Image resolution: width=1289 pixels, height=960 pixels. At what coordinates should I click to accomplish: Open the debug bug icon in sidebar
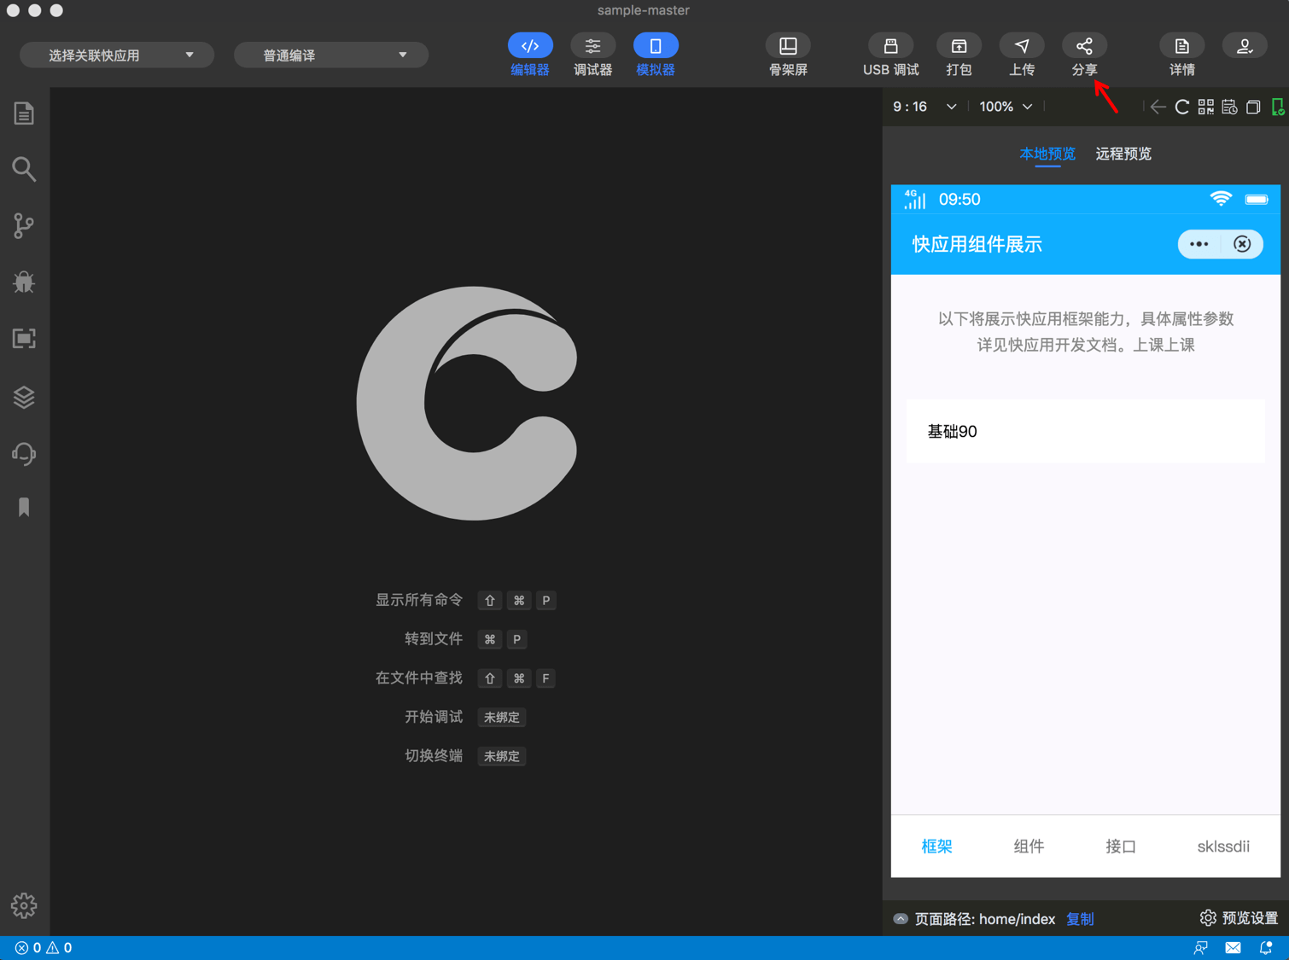point(23,282)
